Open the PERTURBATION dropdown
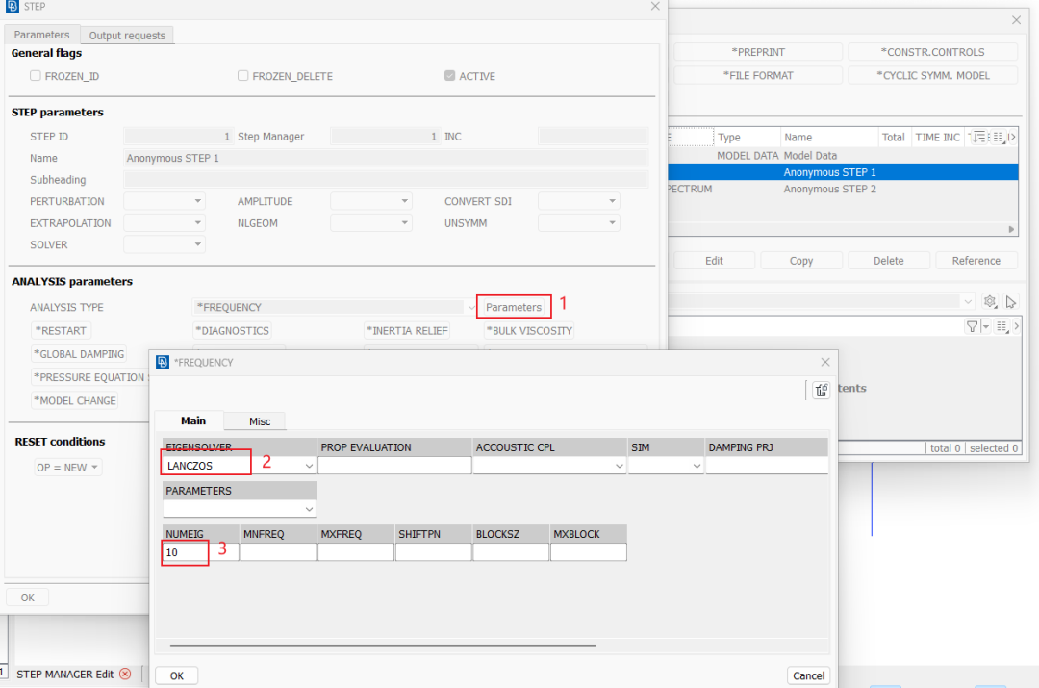This screenshot has width=1039, height=688. coord(165,201)
